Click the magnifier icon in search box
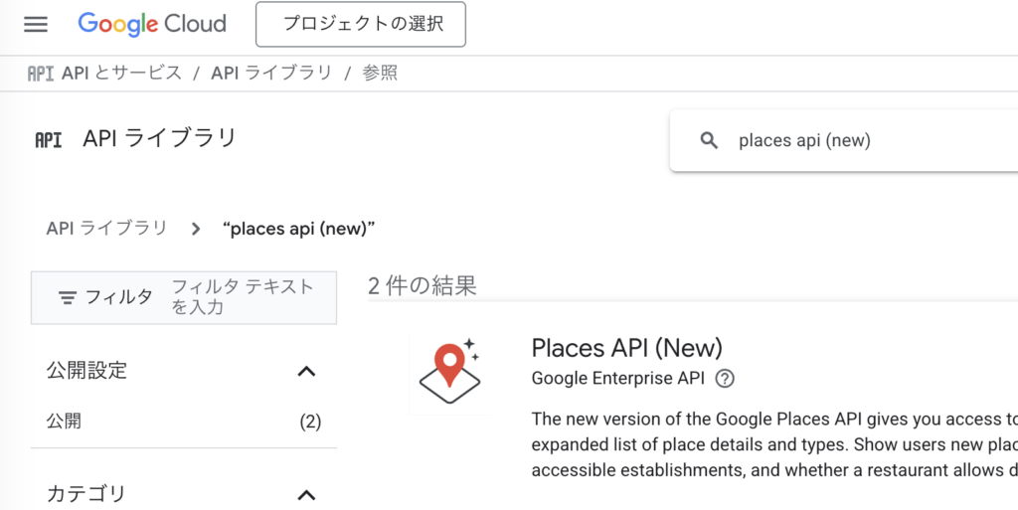Screen dimensions: 1018x510 (x=709, y=140)
